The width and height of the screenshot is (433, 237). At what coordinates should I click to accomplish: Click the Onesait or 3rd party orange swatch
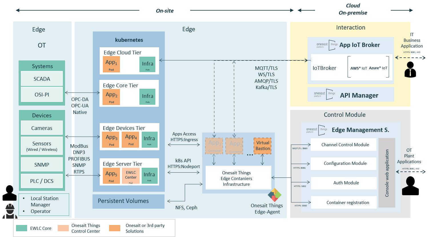pyautogui.click(x=115, y=228)
